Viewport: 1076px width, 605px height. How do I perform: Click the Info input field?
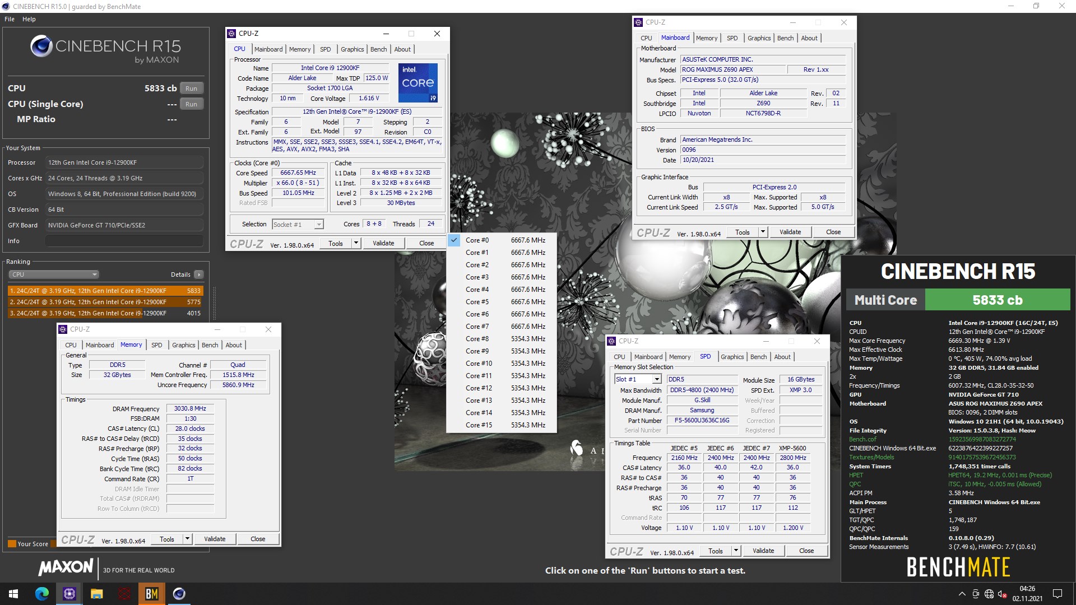click(x=124, y=241)
